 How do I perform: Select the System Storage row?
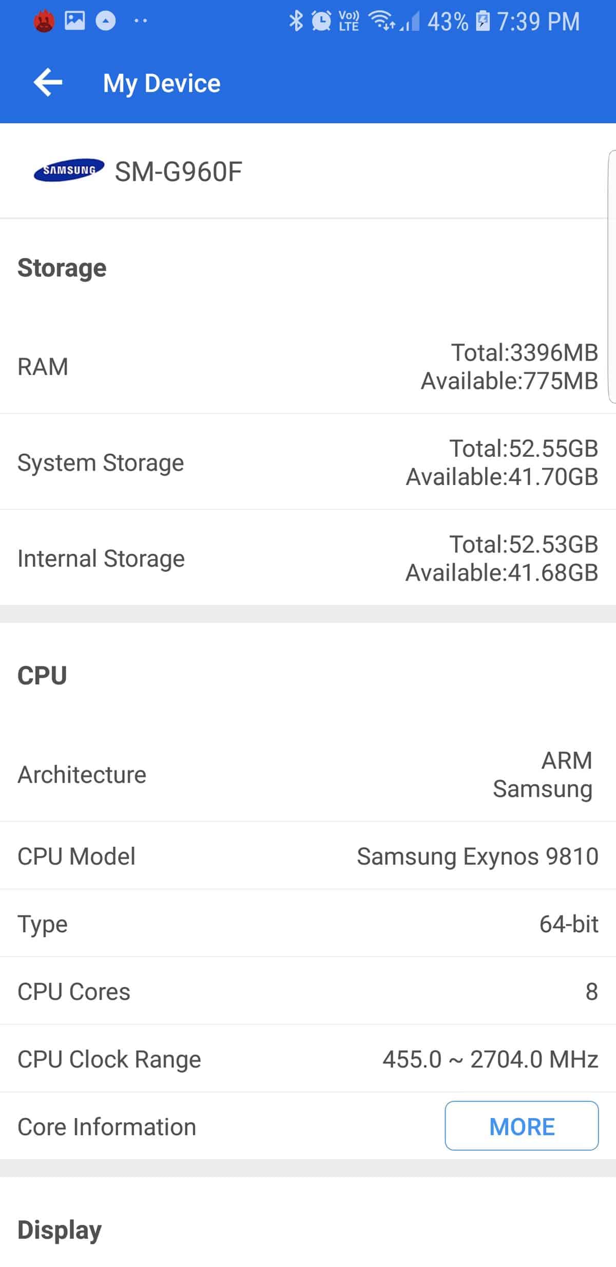tap(308, 462)
